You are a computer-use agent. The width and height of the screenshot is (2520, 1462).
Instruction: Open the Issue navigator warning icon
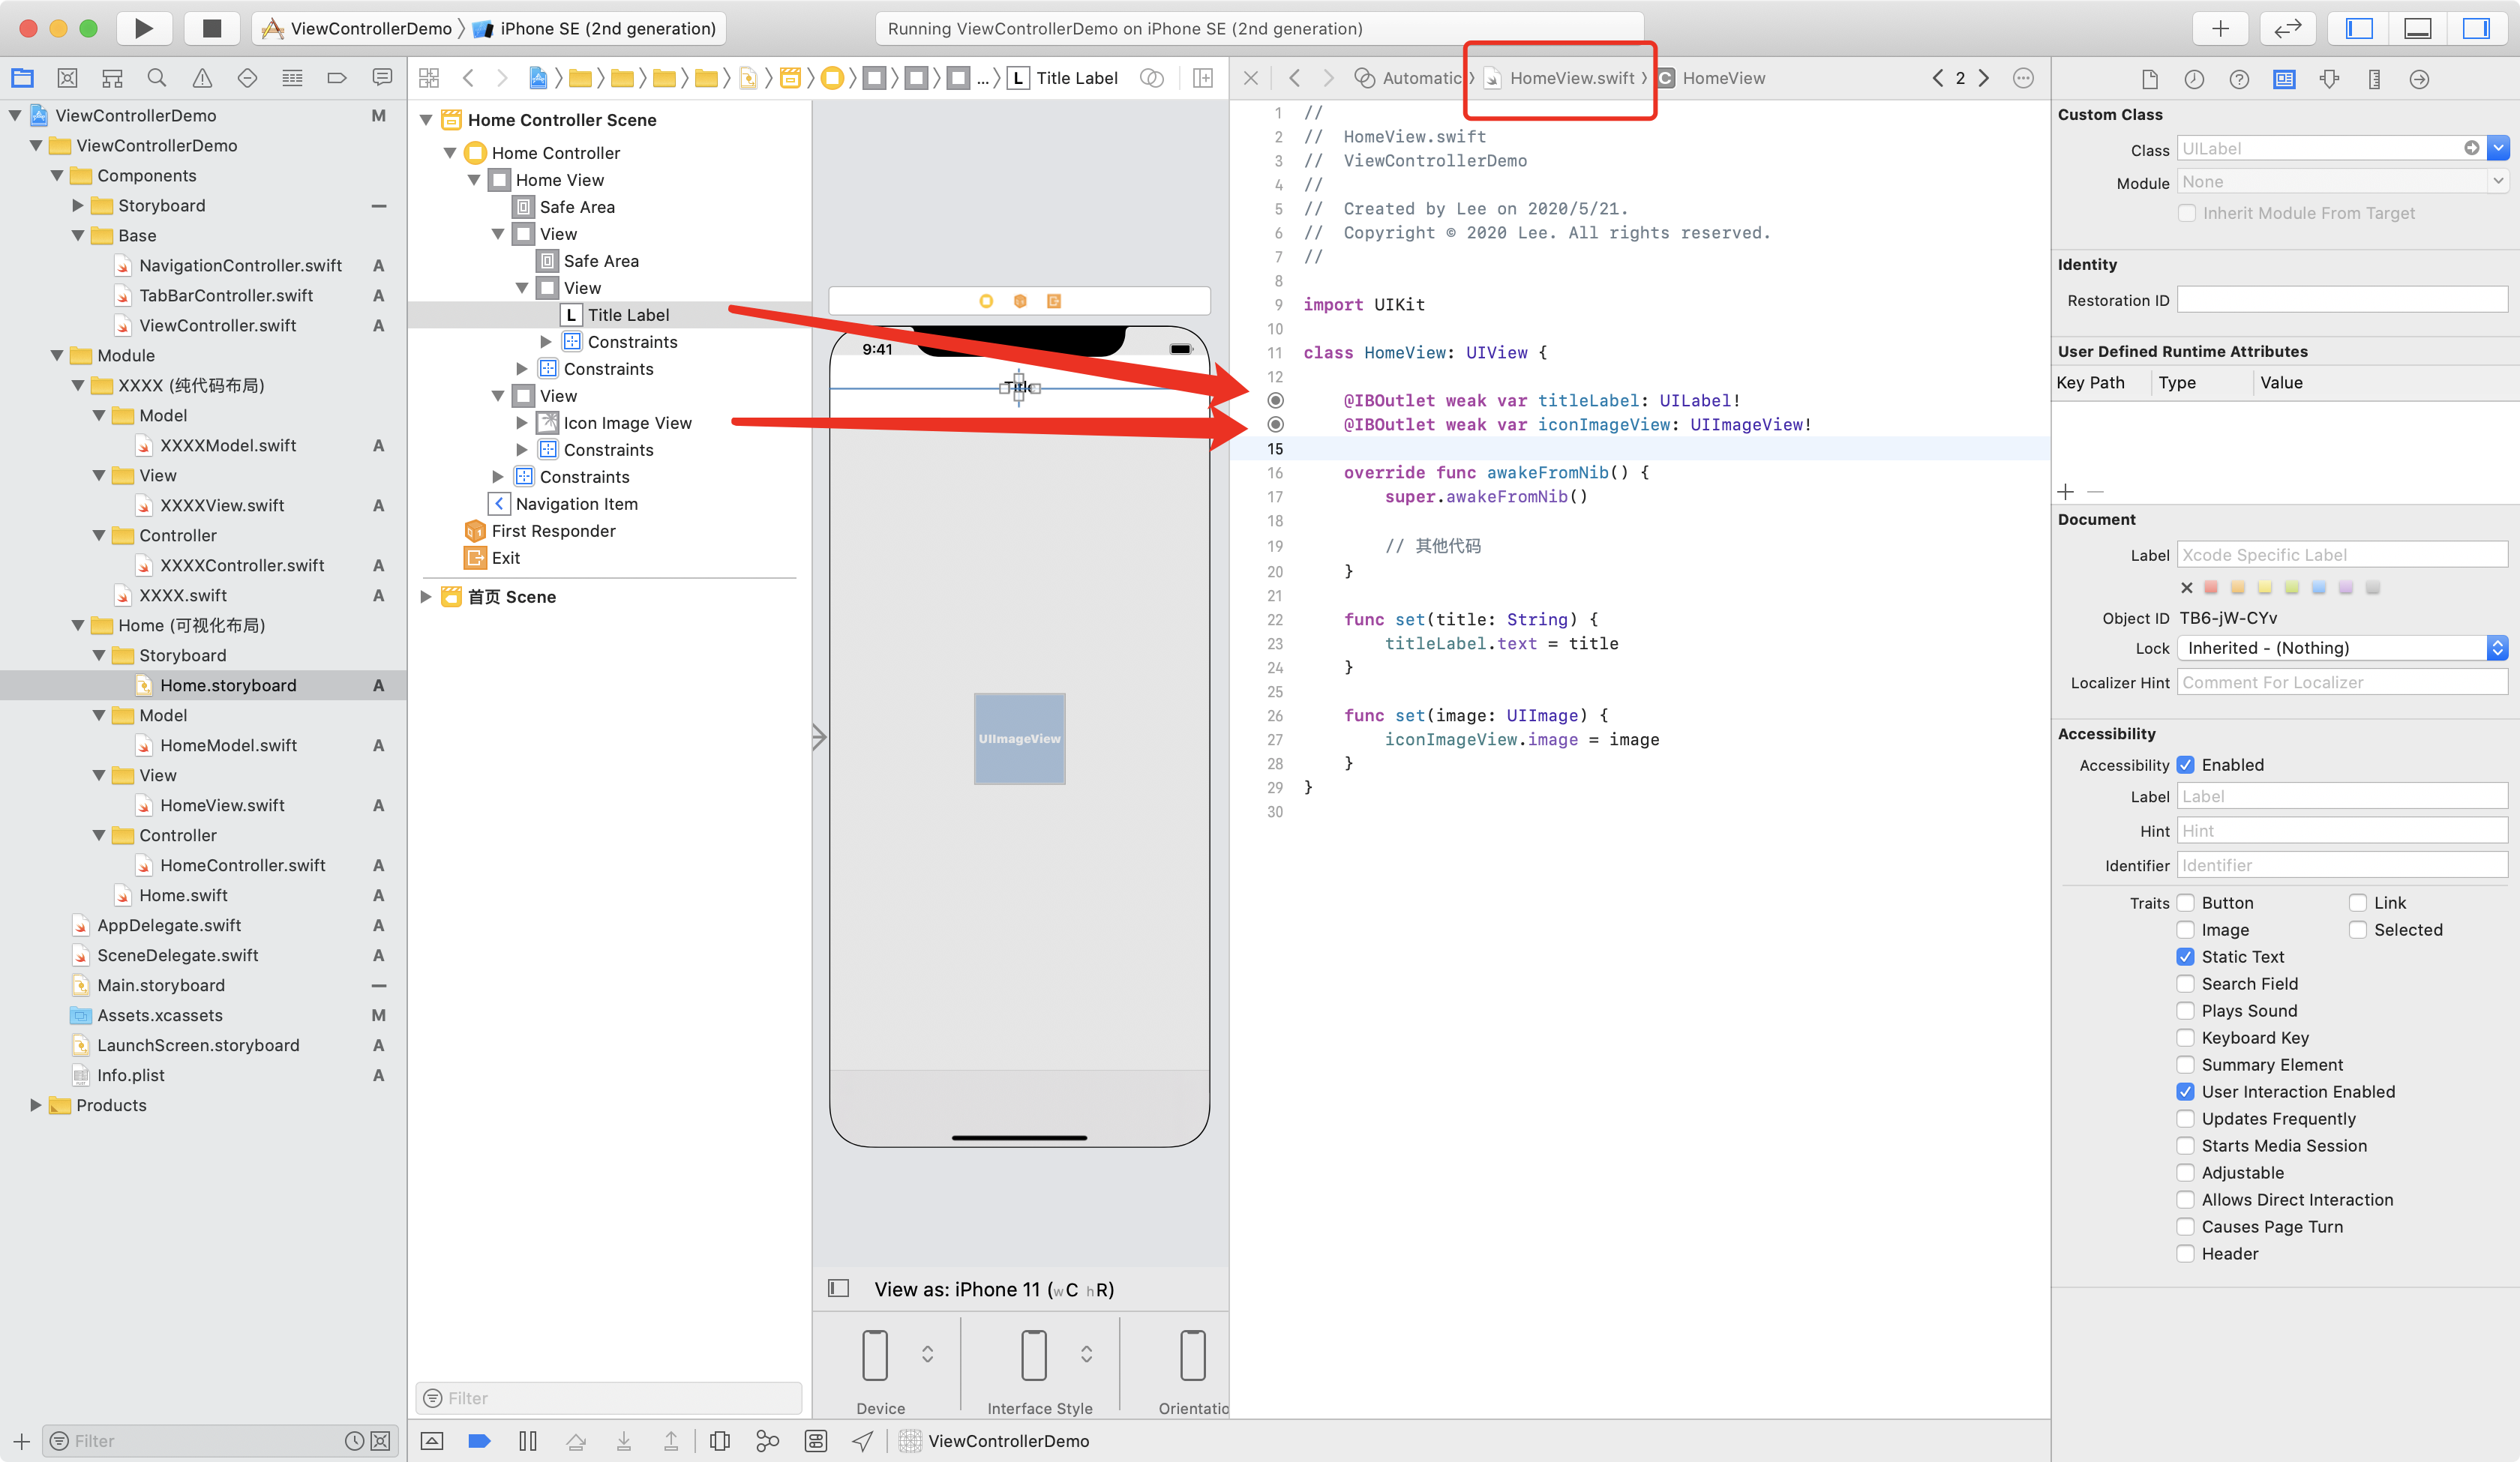(x=202, y=78)
